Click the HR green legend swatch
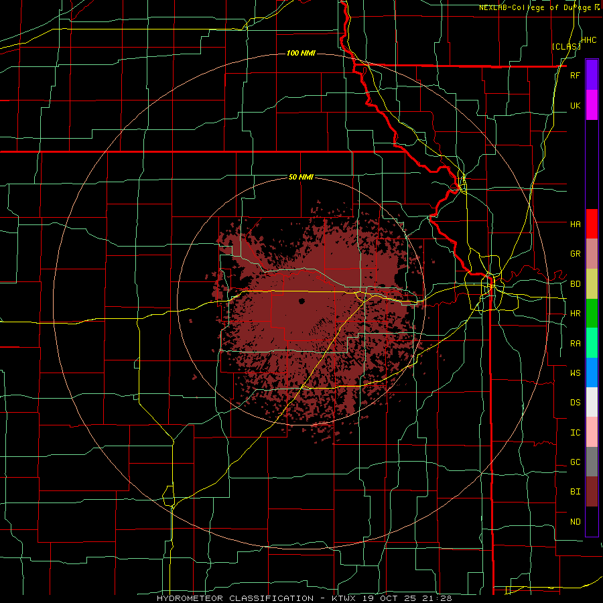 592,314
